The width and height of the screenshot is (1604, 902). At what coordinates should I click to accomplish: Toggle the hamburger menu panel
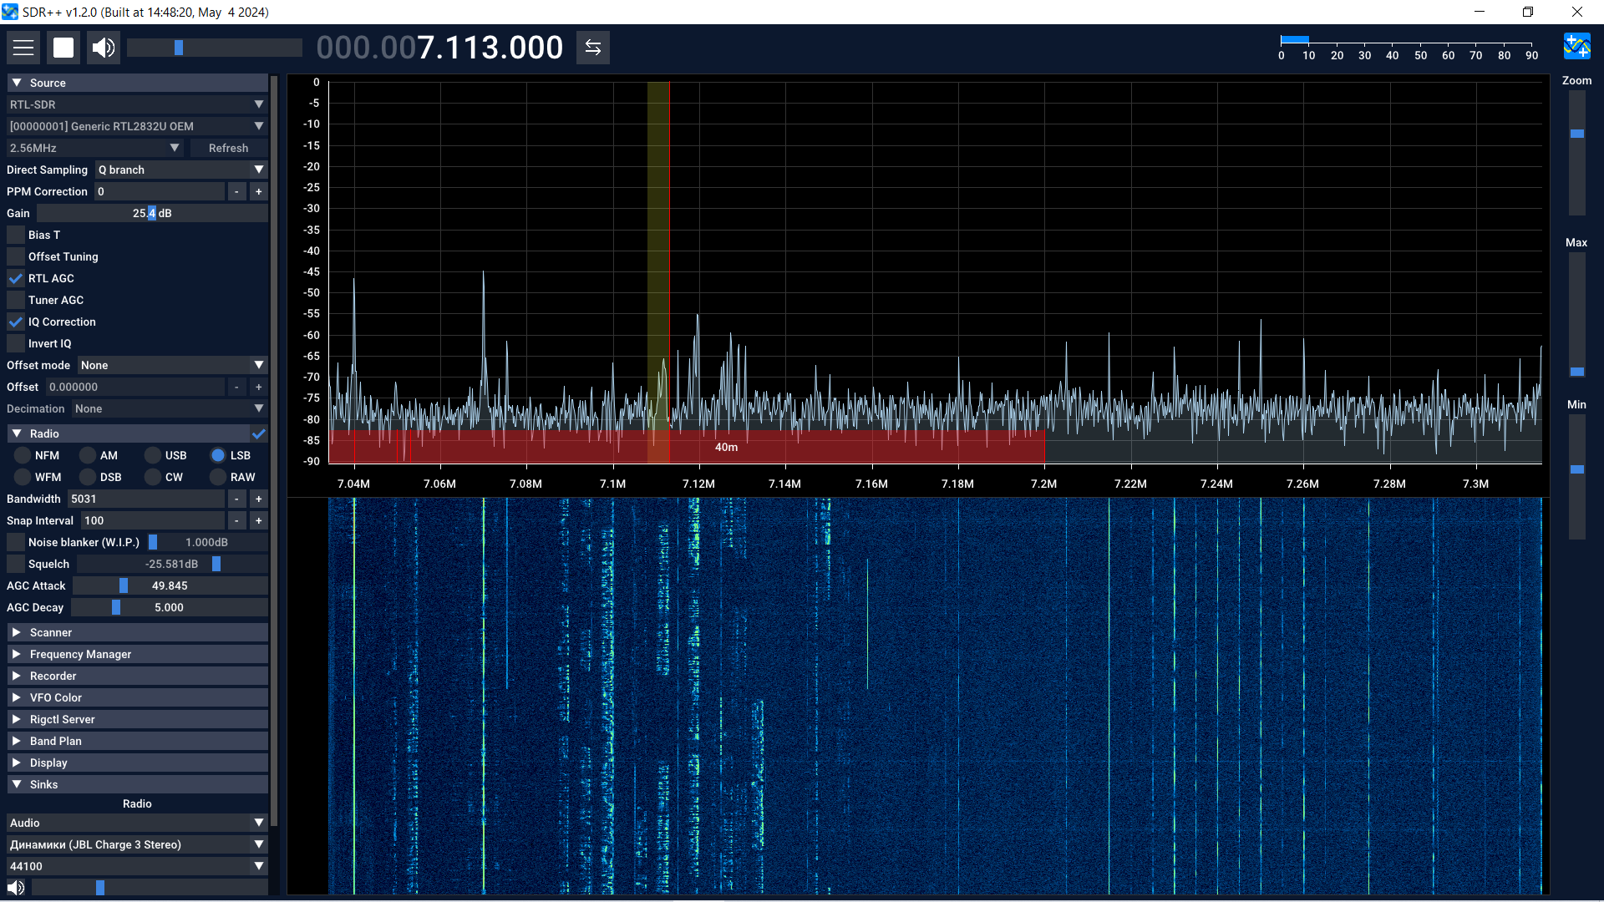23,48
